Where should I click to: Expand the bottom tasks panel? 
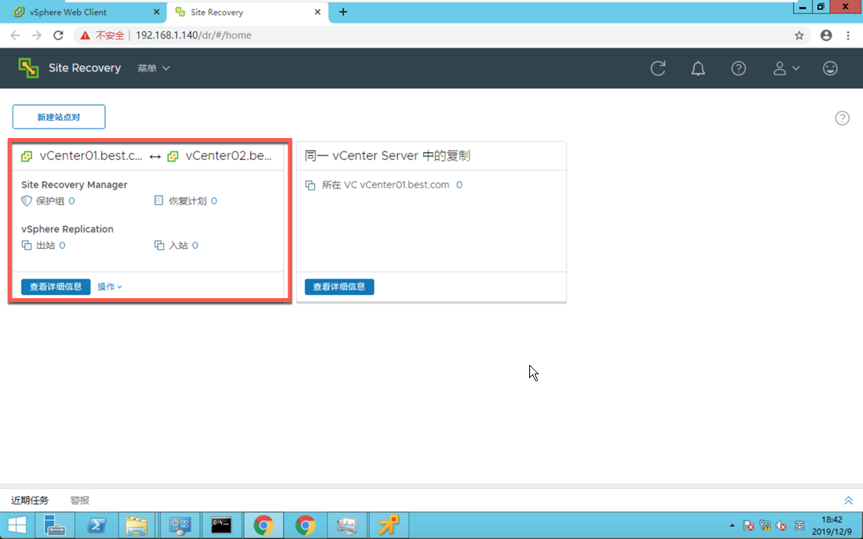[x=848, y=500]
